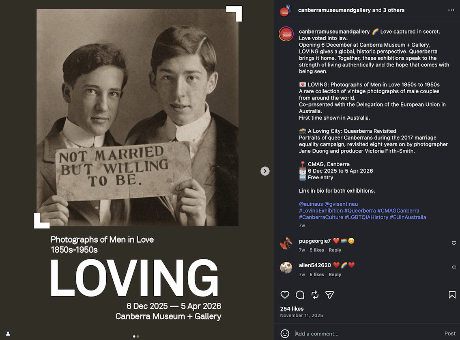Select the second carousel dot indicator
The width and height of the screenshot is (460, 340).
[x=138, y=336]
